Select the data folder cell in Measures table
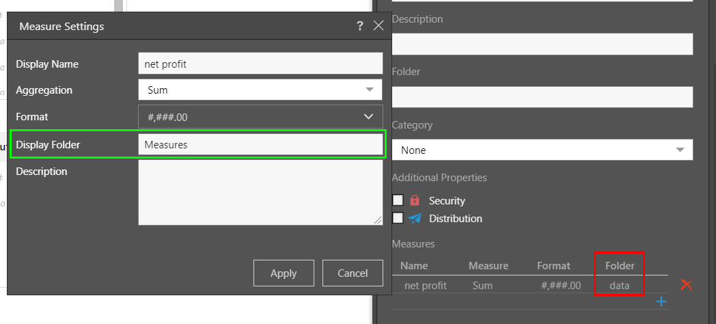 (x=619, y=285)
